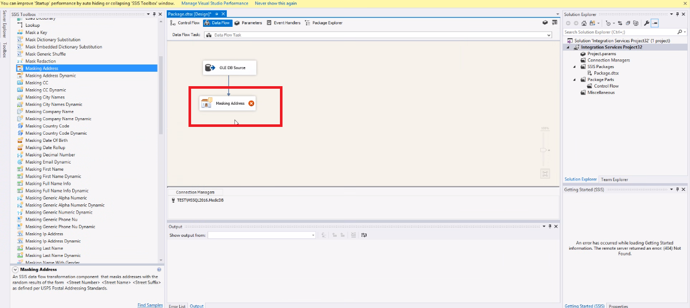Select the OLE DB Source component icon
This screenshot has height=308, width=690.
coord(210,68)
